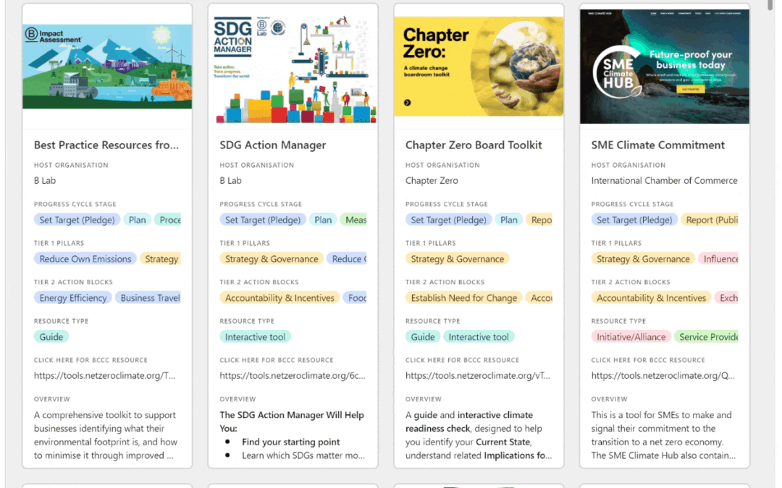Click the SME Climate Hub website thumbnail
This screenshot has width=782, height=488.
tap(664, 66)
